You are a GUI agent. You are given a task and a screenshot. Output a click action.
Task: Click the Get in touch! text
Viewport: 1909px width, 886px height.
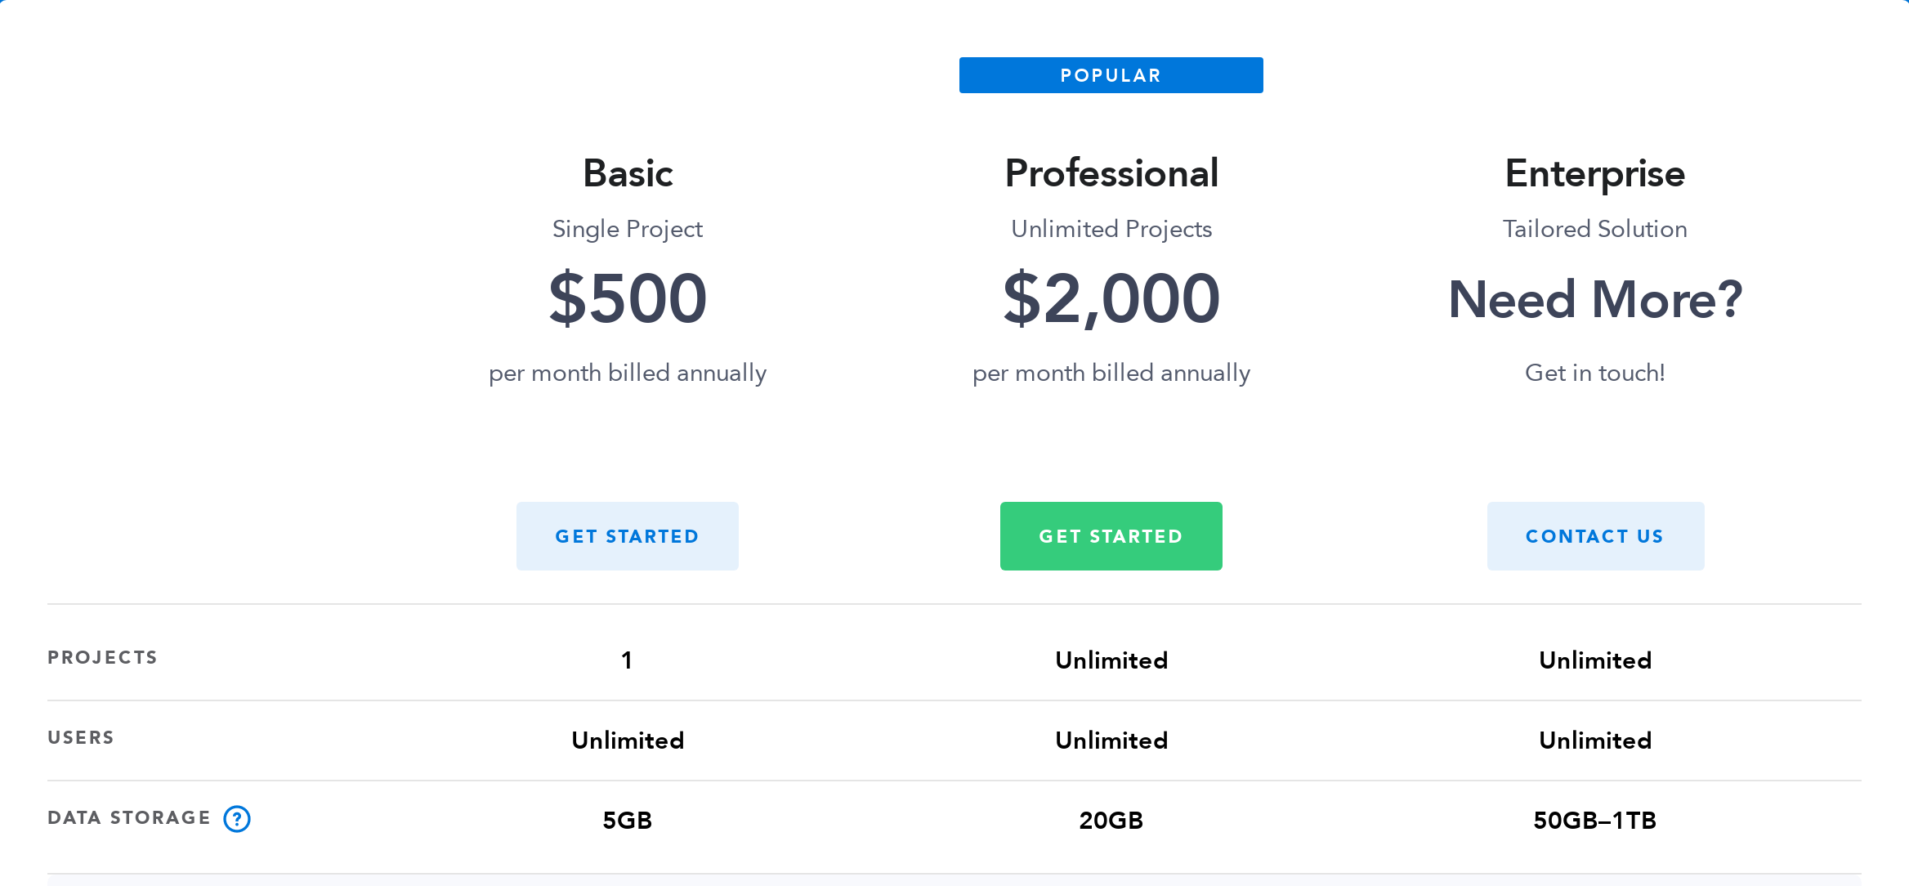pos(1594,373)
